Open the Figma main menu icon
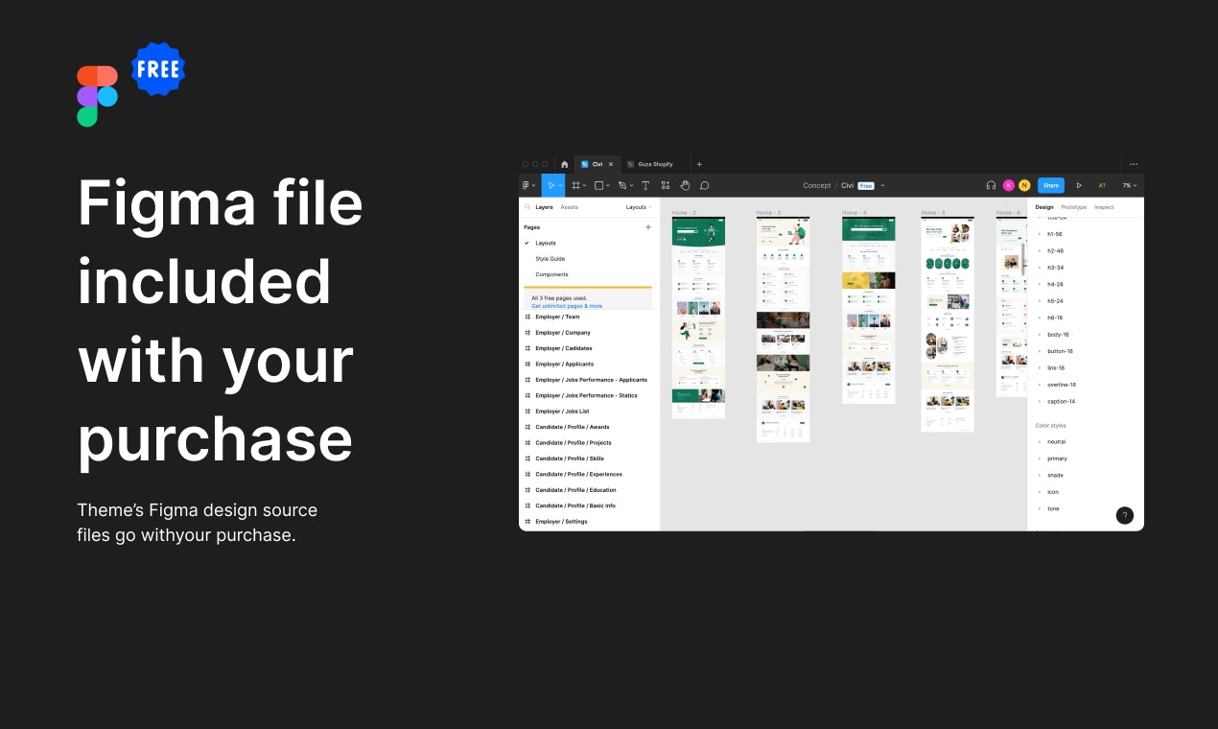 (x=526, y=185)
